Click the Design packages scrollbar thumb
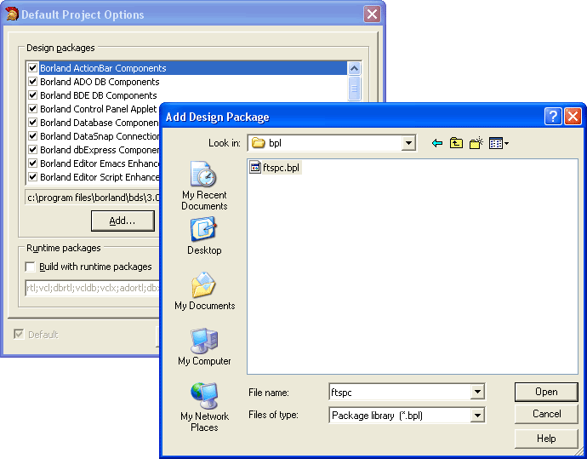Image resolution: width=587 pixels, height=459 pixels. (x=354, y=89)
